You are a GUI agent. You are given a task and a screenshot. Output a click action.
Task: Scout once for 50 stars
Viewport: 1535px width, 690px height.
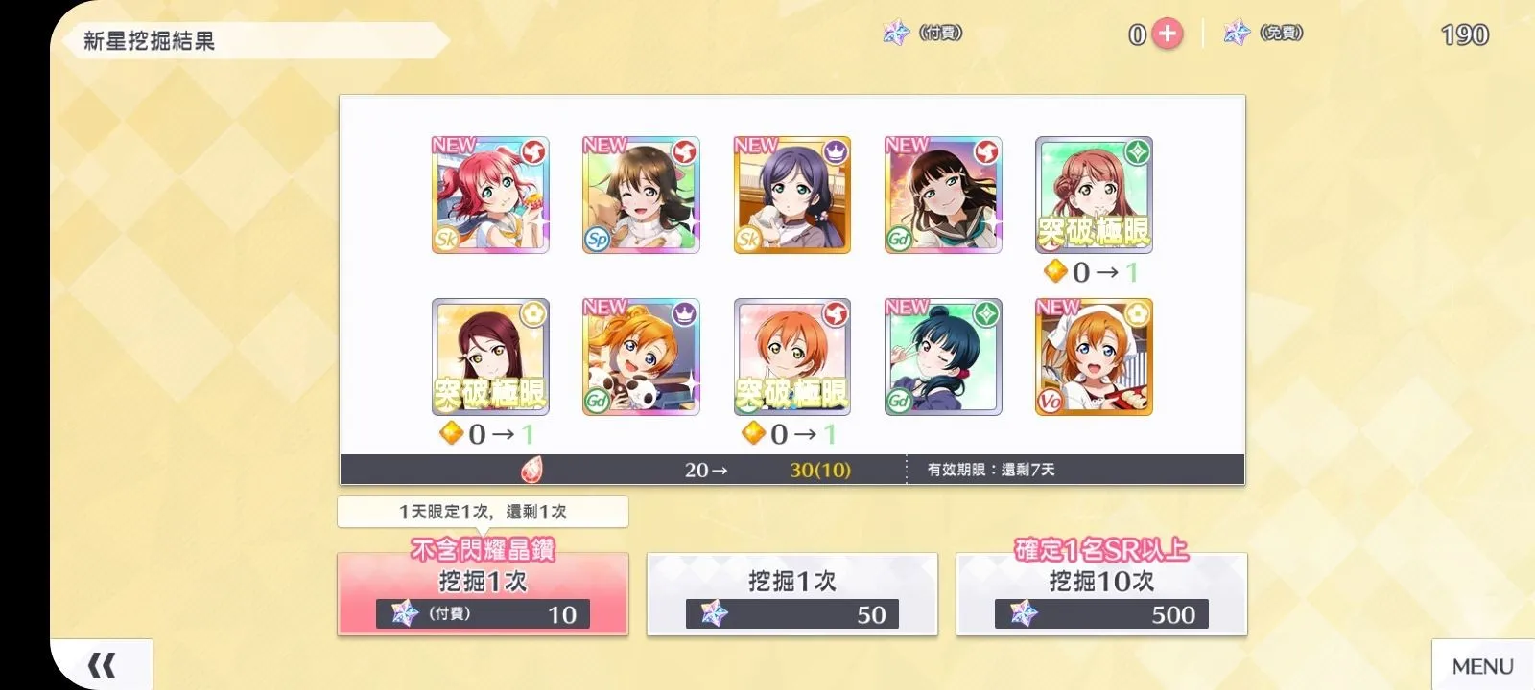[x=792, y=593]
